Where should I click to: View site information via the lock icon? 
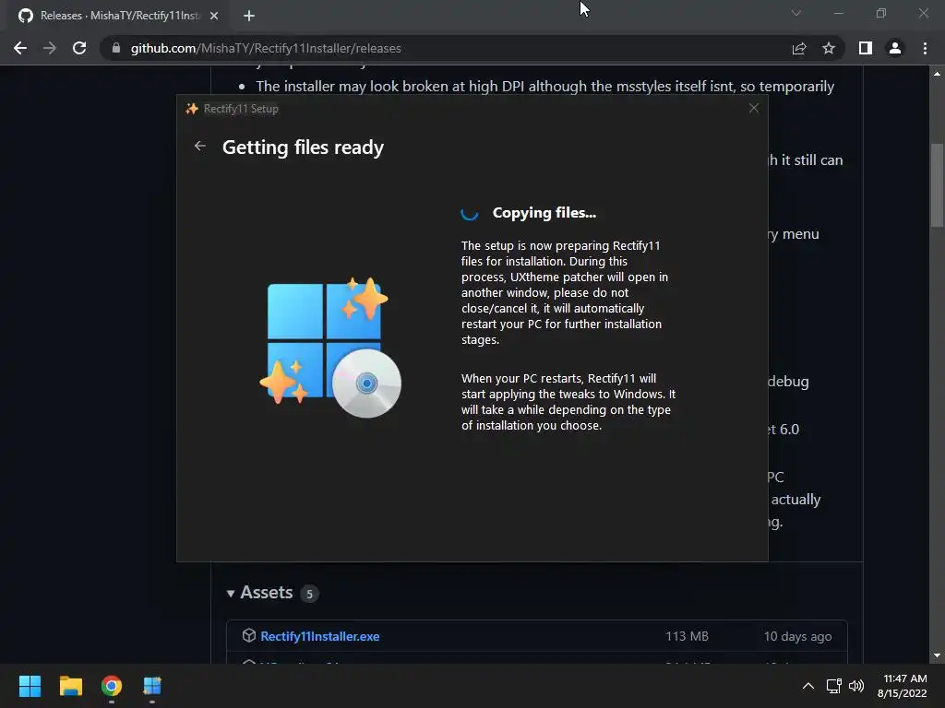click(116, 48)
